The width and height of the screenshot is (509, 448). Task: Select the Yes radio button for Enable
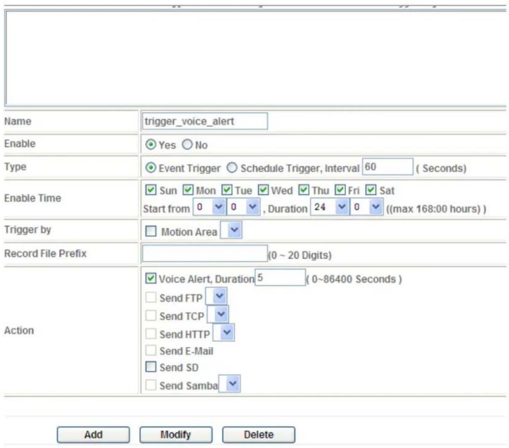tap(151, 144)
